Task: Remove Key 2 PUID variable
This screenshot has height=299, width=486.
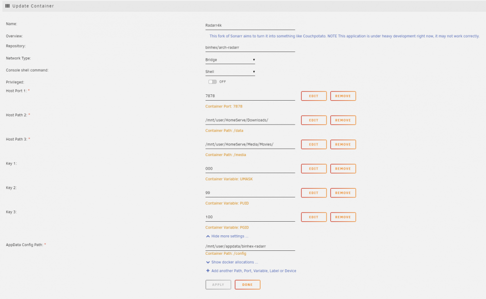Action: click(x=343, y=193)
